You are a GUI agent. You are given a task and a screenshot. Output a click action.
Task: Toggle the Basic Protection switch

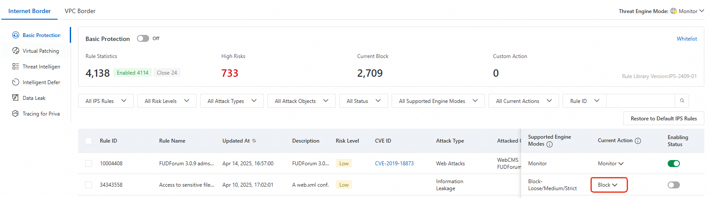143,38
